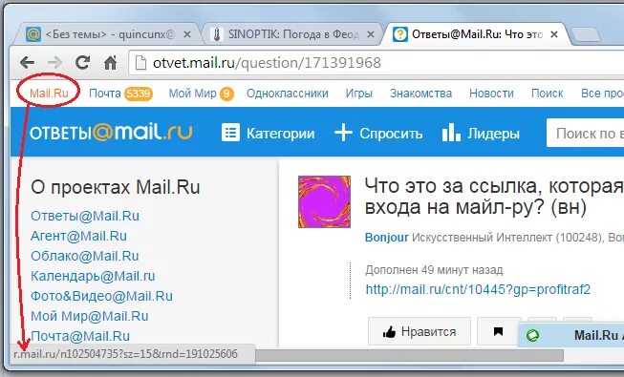Open Мой Мир@Mail.Ru sidebar link

(x=90, y=316)
